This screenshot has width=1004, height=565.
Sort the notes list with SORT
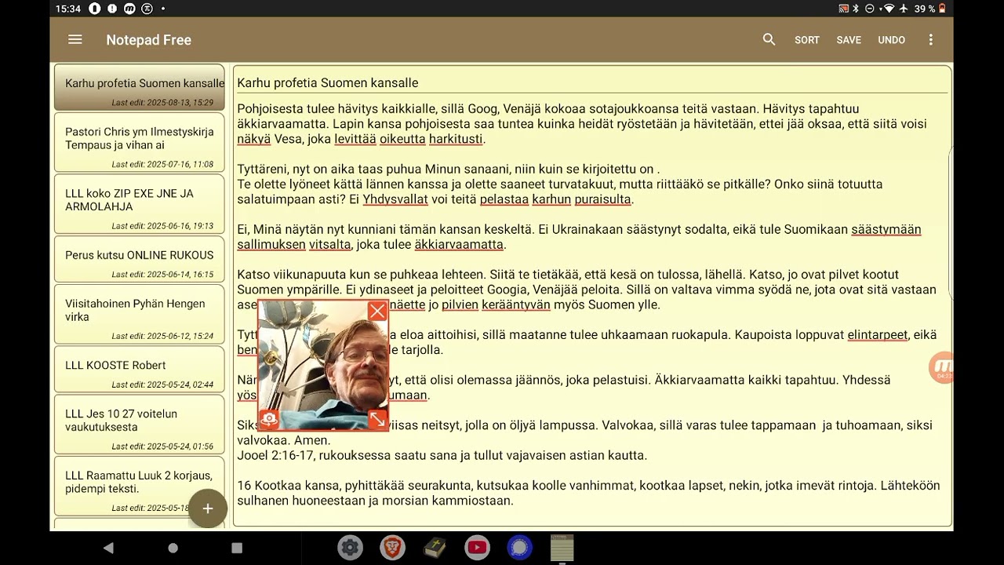807,40
